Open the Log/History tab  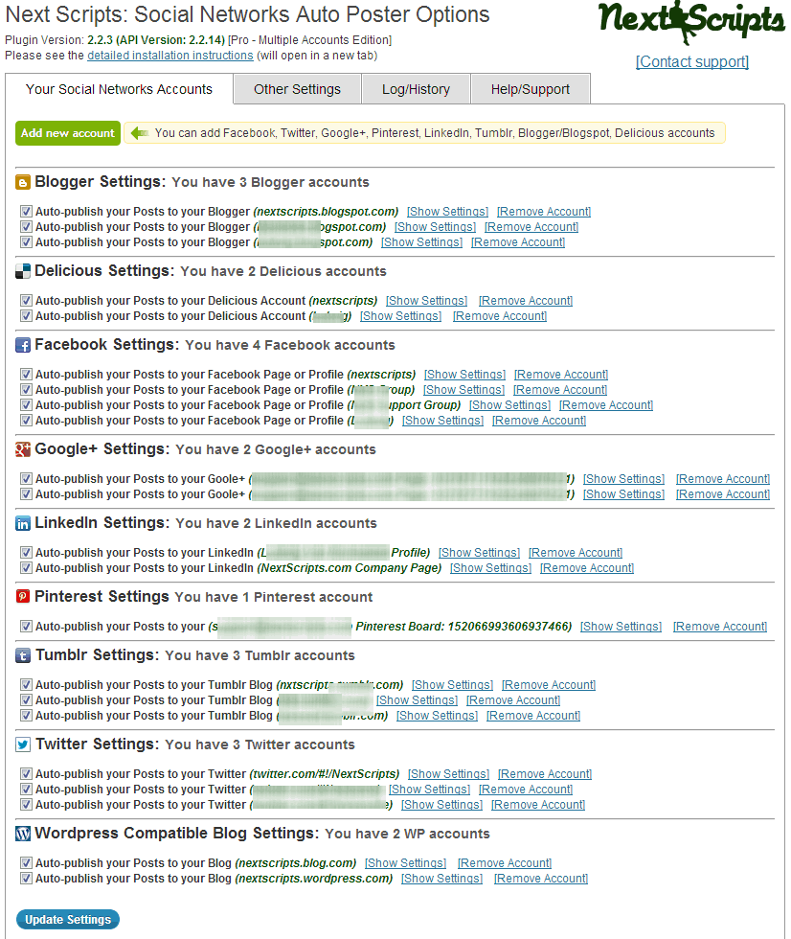coord(416,89)
